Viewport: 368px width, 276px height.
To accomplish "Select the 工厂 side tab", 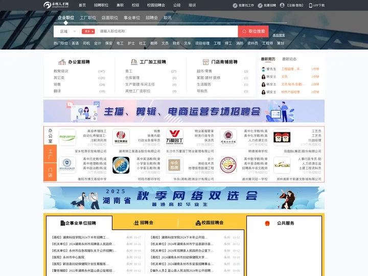I will (x=50, y=154).
